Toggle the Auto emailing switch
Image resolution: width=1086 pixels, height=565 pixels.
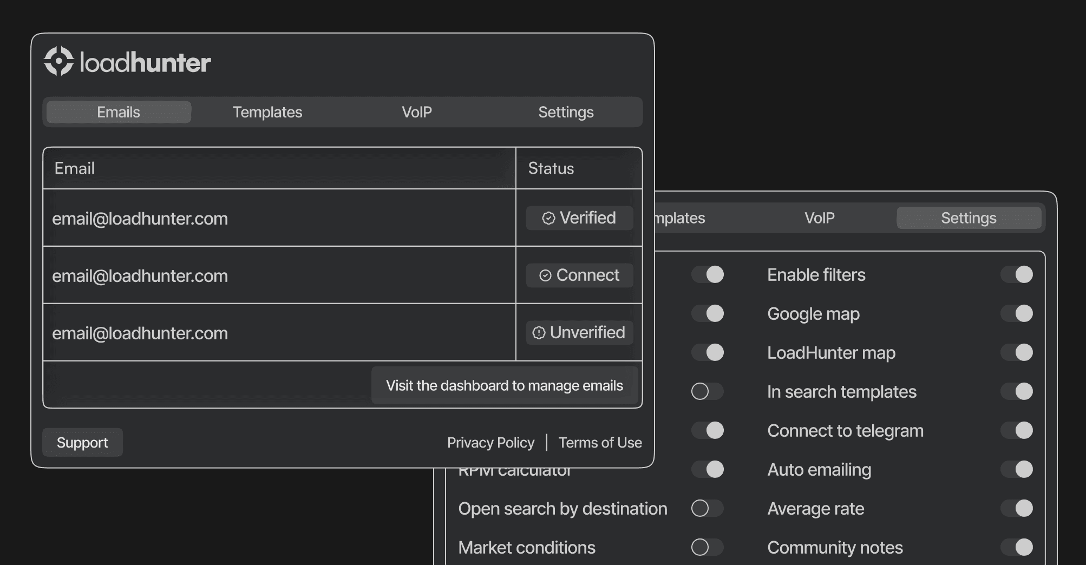tap(1016, 469)
